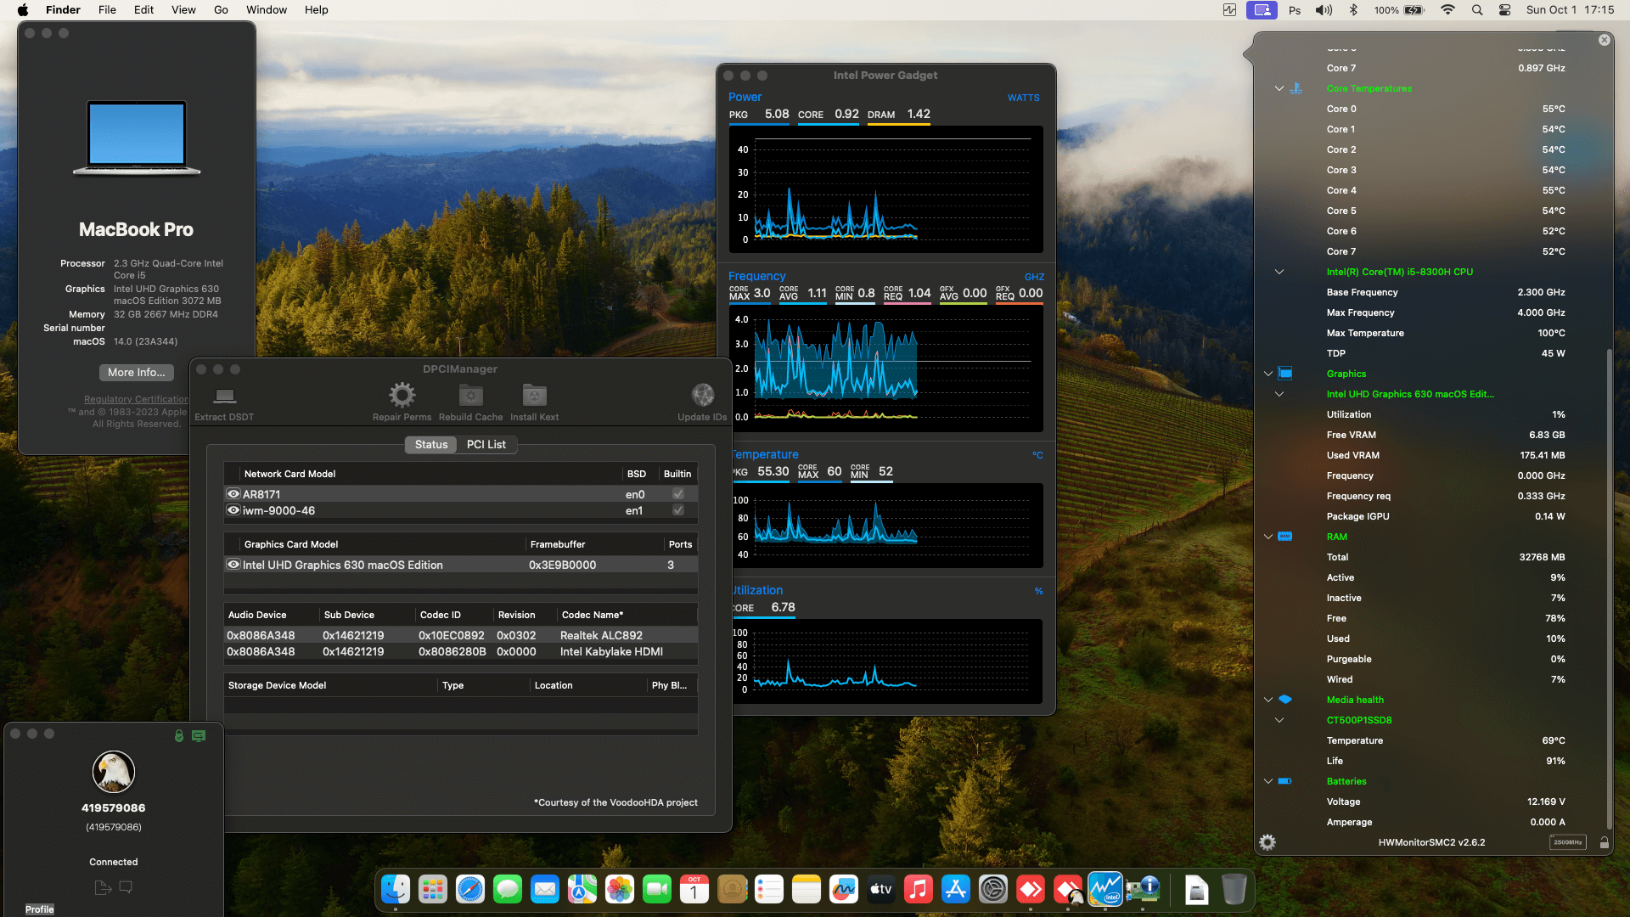1630x917 pixels.
Task: Open HWMonitorSMC2 settings gear icon
Action: pos(1267,842)
